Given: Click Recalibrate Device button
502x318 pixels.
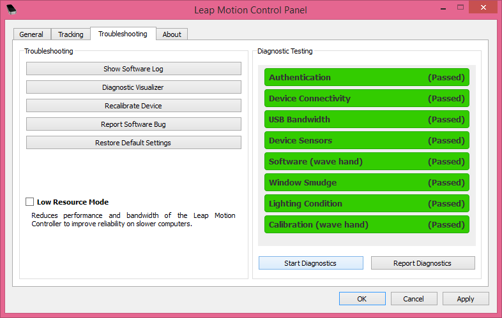Looking at the screenshot, I should 133,106.
